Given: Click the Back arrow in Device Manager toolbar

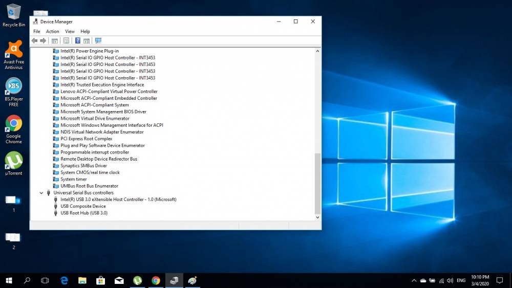Looking at the screenshot, I should click(x=35, y=41).
